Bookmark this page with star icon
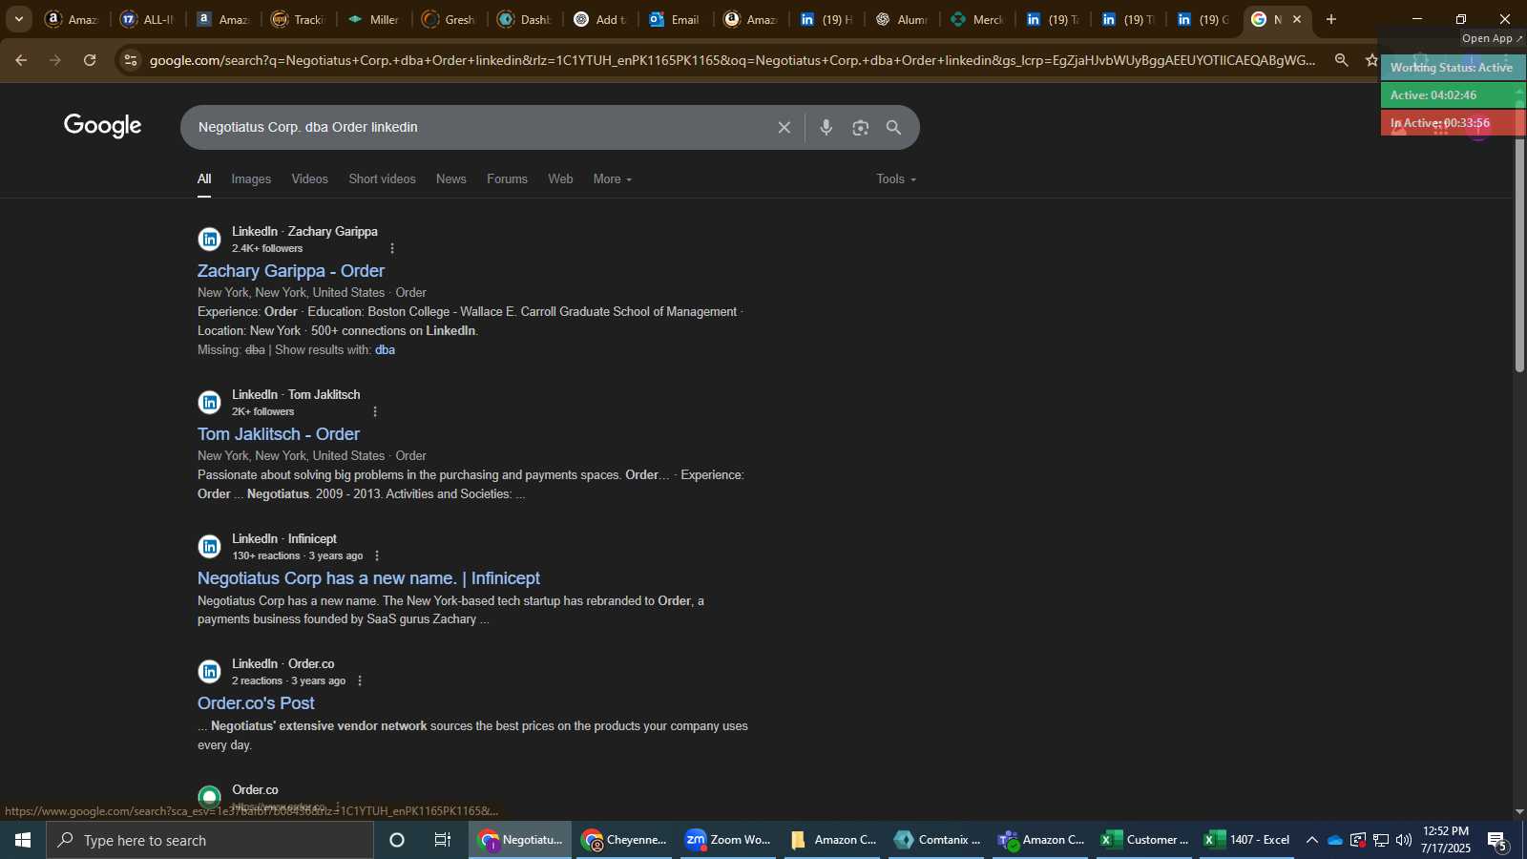The height and width of the screenshot is (859, 1527). 1372,60
